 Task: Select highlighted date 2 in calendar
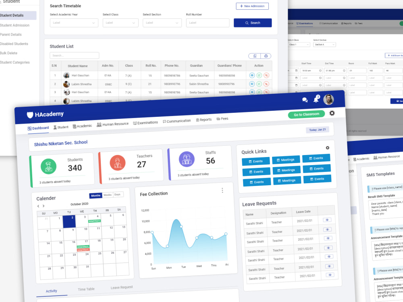point(69,221)
